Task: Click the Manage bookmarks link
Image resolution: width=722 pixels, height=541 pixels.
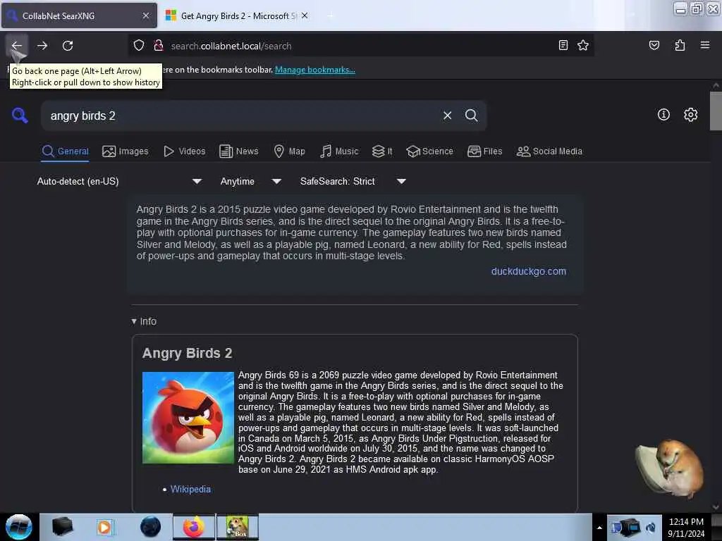Action: coord(315,70)
